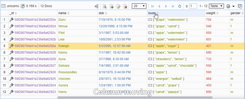The width and height of the screenshot is (245, 99).
Task: Click the gender column header
Action: [237, 13]
